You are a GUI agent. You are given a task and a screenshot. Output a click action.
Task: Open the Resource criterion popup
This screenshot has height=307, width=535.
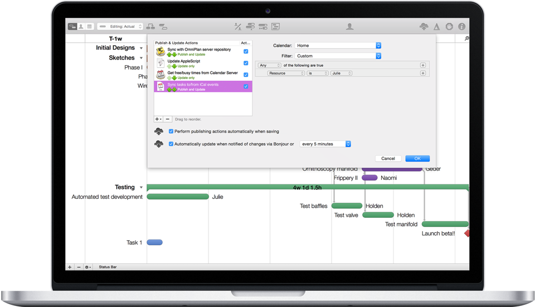[x=286, y=74]
